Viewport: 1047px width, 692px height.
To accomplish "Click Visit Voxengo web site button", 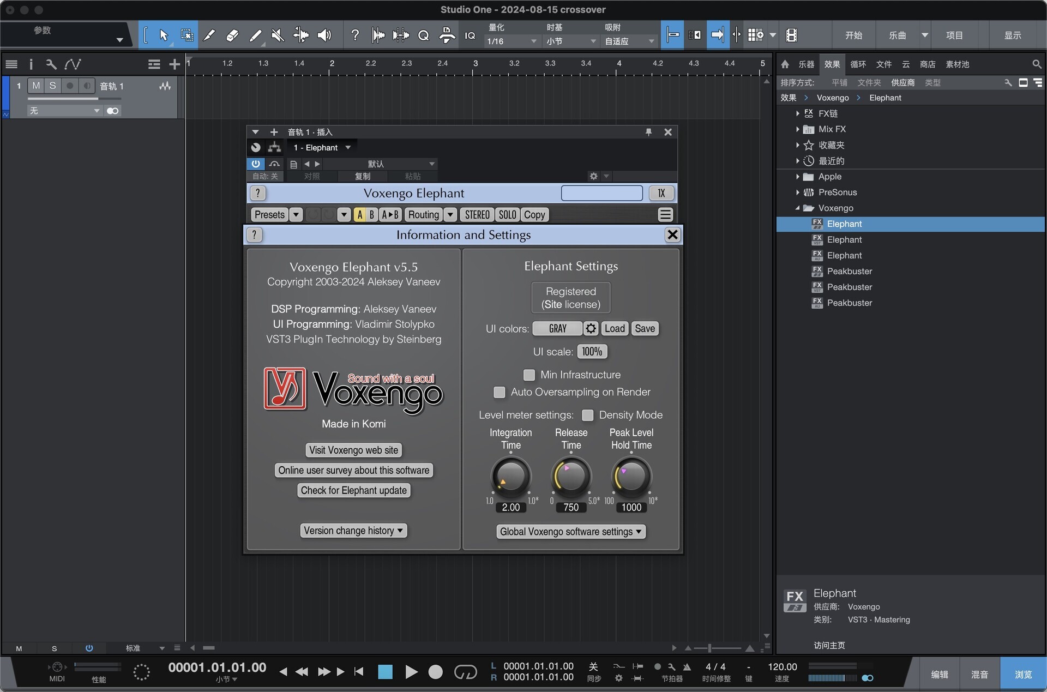I will (353, 450).
